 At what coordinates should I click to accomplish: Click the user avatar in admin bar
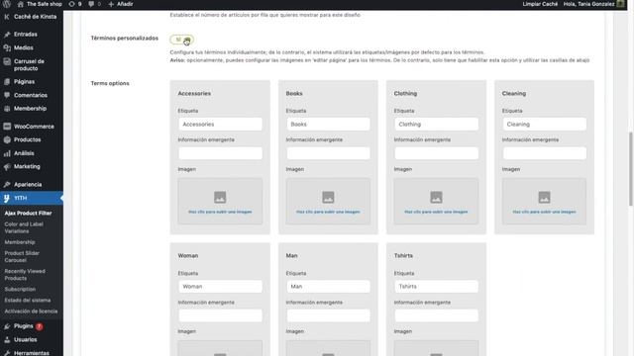tap(621, 4)
